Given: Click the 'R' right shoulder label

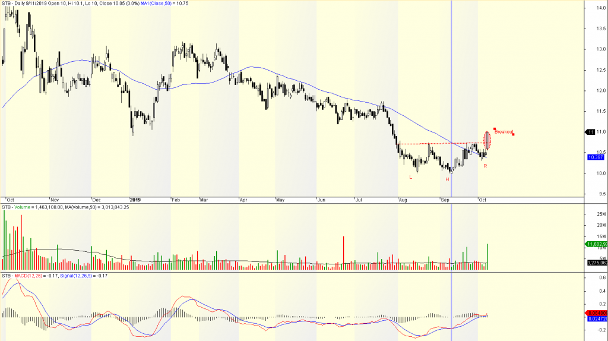Looking at the screenshot, I should coord(485,166).
